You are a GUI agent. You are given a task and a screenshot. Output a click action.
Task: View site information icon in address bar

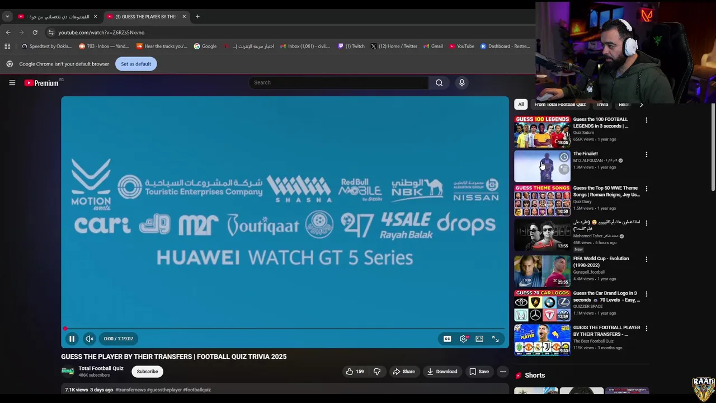pyautogui.click(x=51, y=32)
